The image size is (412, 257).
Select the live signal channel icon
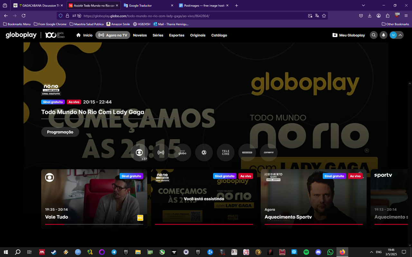pos(161,152)
